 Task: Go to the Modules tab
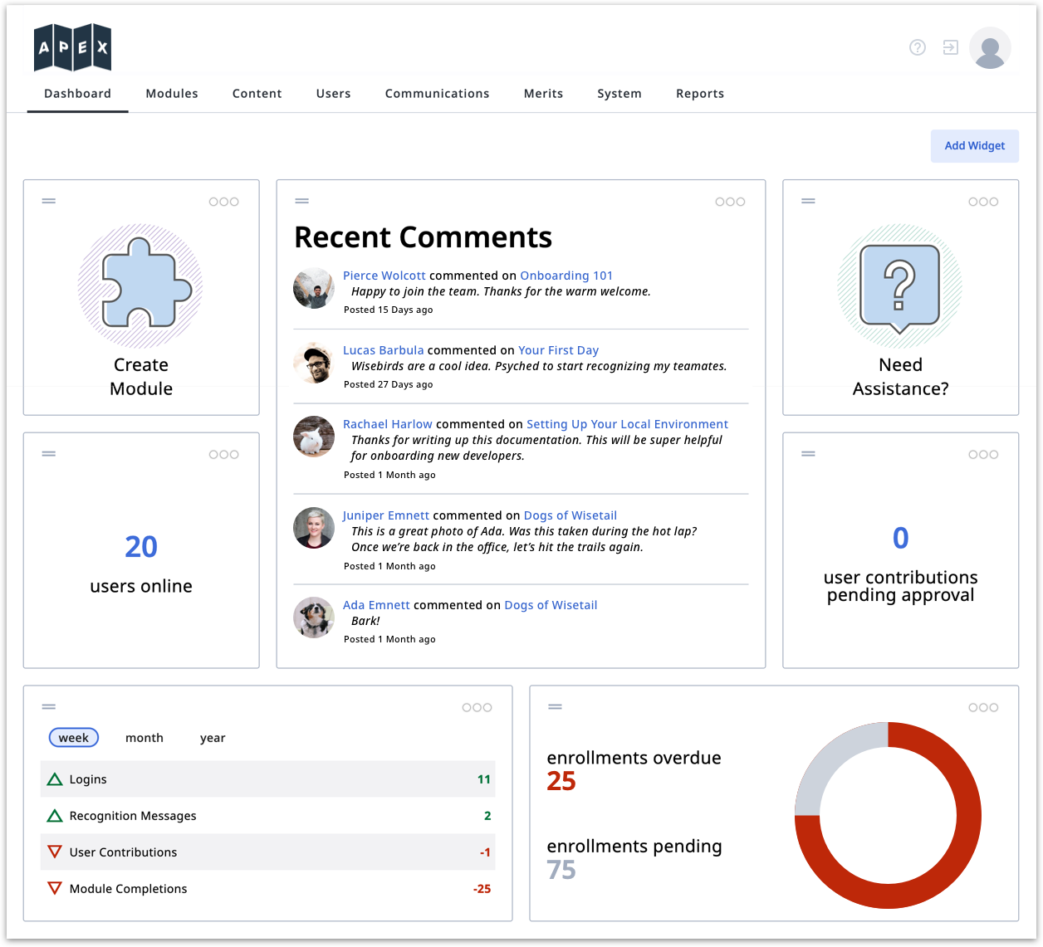172,94
